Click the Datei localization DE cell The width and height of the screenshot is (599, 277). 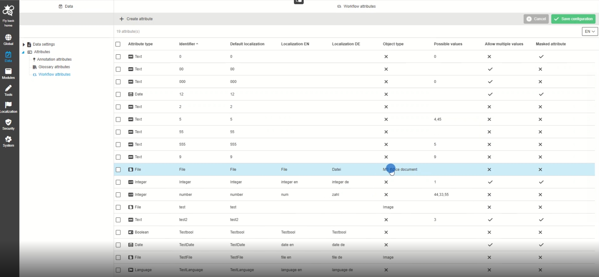click(337, 169)
